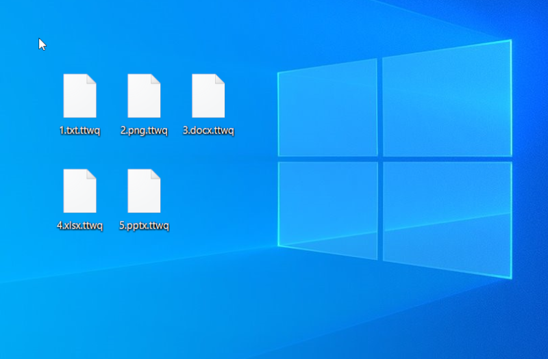
Task: Click the "4.xlsx.ttwq" file name text
Action: 79,226
